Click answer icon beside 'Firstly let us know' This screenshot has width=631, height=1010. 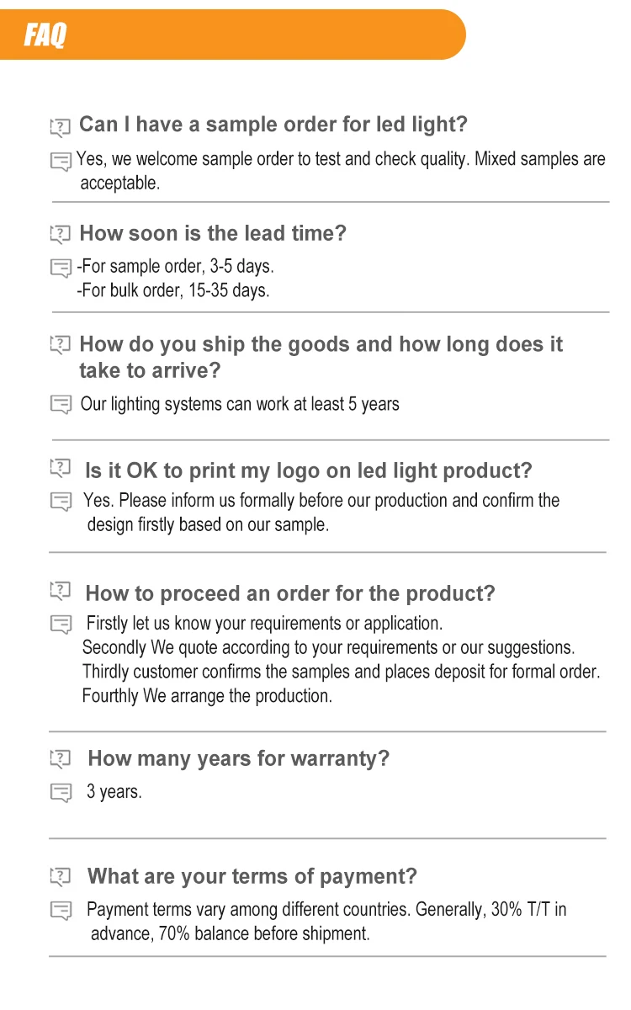coord(61,625)
